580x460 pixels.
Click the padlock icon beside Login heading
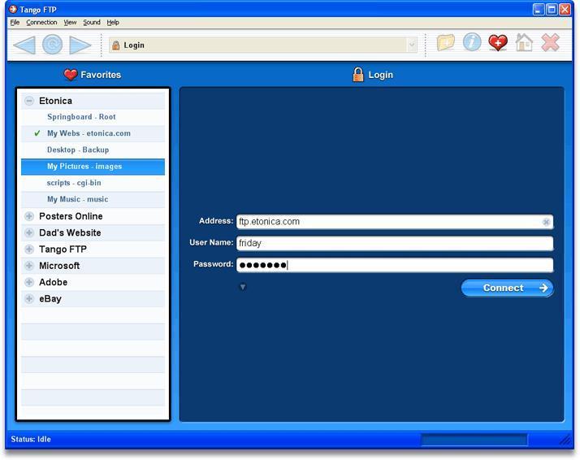[357, 75]
